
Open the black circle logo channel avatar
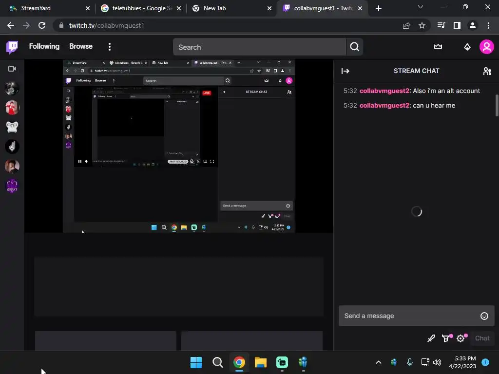tap(12, 147)
